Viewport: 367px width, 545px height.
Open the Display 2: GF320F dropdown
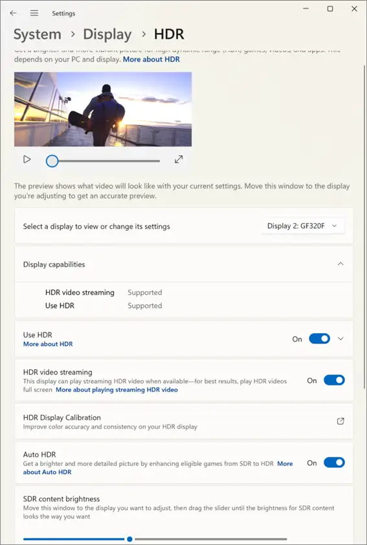pyautogui.click(x=303, y=226)
